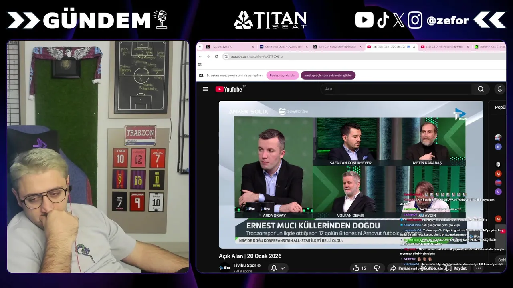513x288 pixels.
Task: Expand notification bell dropdown for Tivibu Spor
Action: (x=278, y=268)
